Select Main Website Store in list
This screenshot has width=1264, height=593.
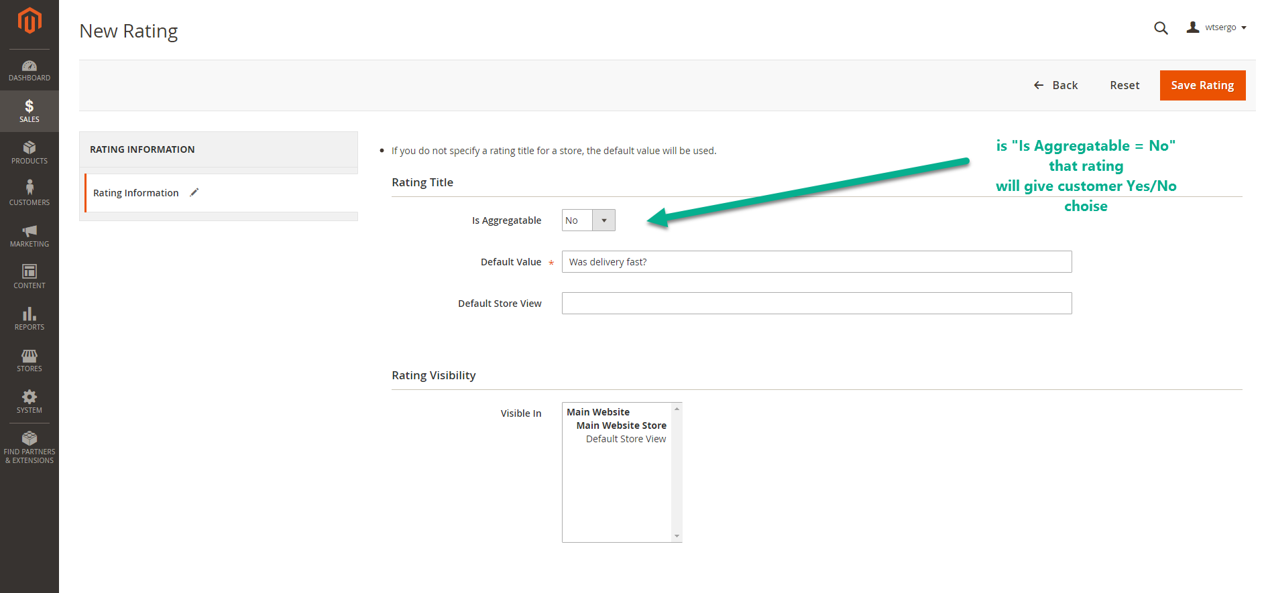[x=621, y=425]
